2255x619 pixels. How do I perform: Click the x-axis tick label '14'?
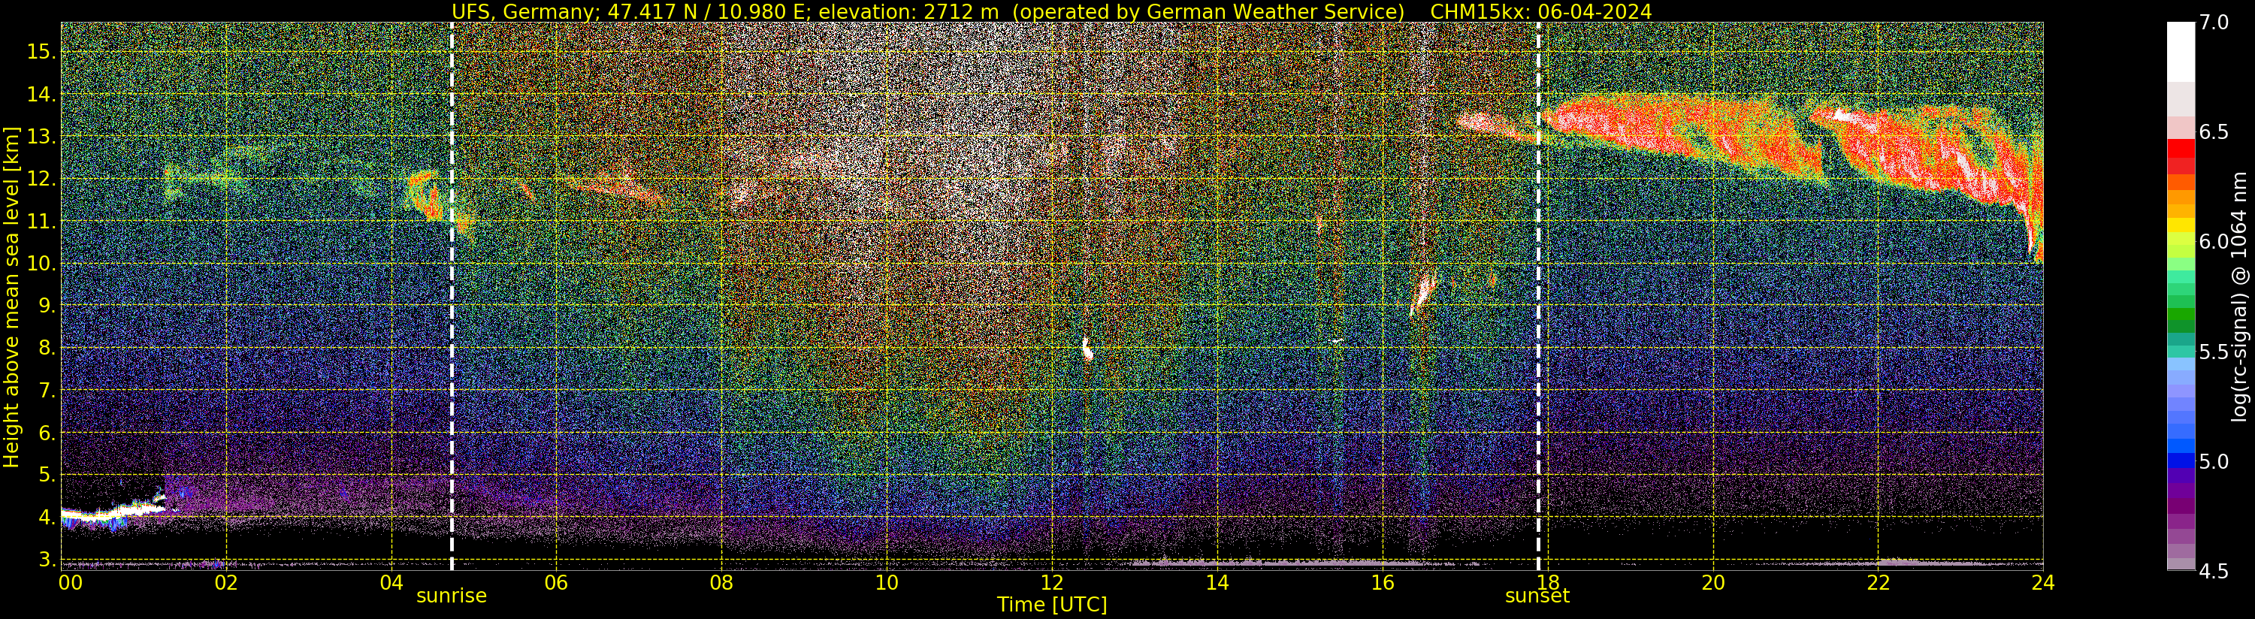tap(1217, 582)
